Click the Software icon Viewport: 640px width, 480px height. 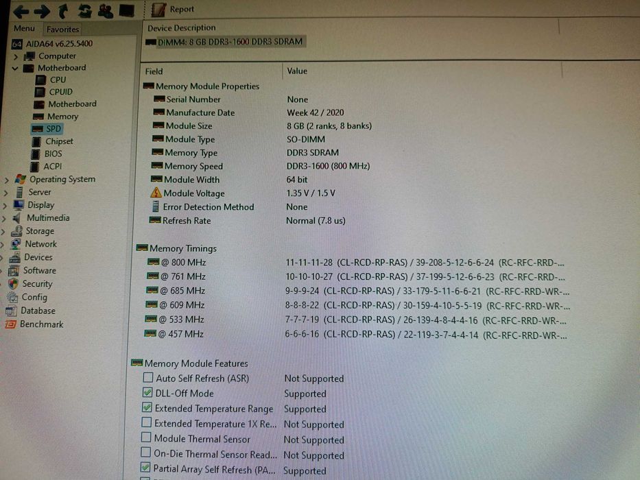14,271
